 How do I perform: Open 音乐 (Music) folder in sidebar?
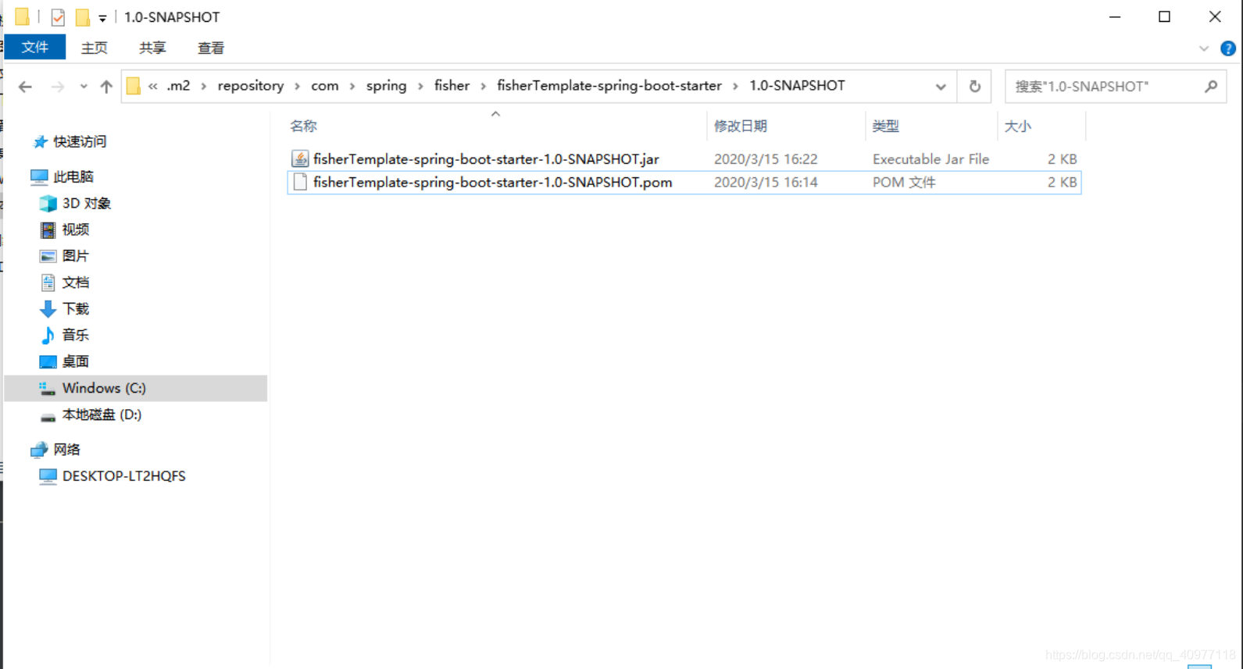(x=76, y=335)
